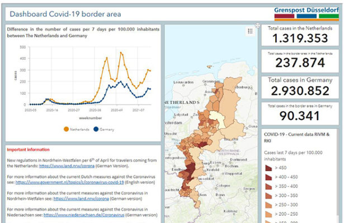Click the COVID-19 Current data RIVM & RKI heading
The width and height of the screenshot is (344, 223).
[x=296, y=138]
